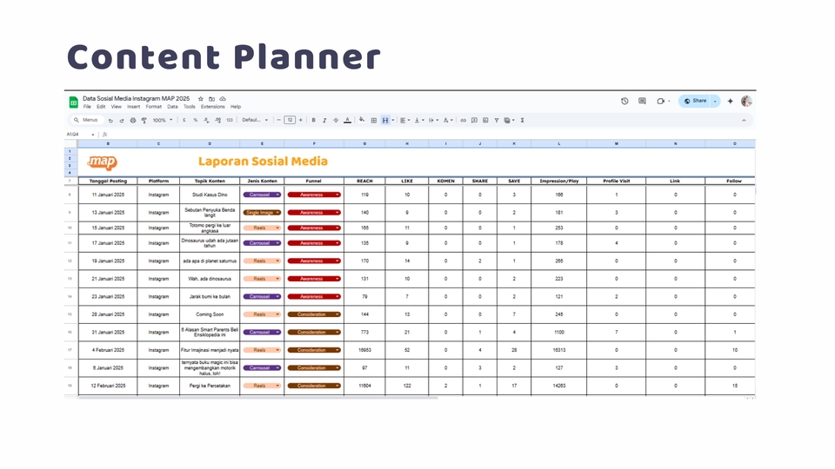The height and width of the screenshot is (469, 835).
Task: Open the Insert menu
Action: 134,107
